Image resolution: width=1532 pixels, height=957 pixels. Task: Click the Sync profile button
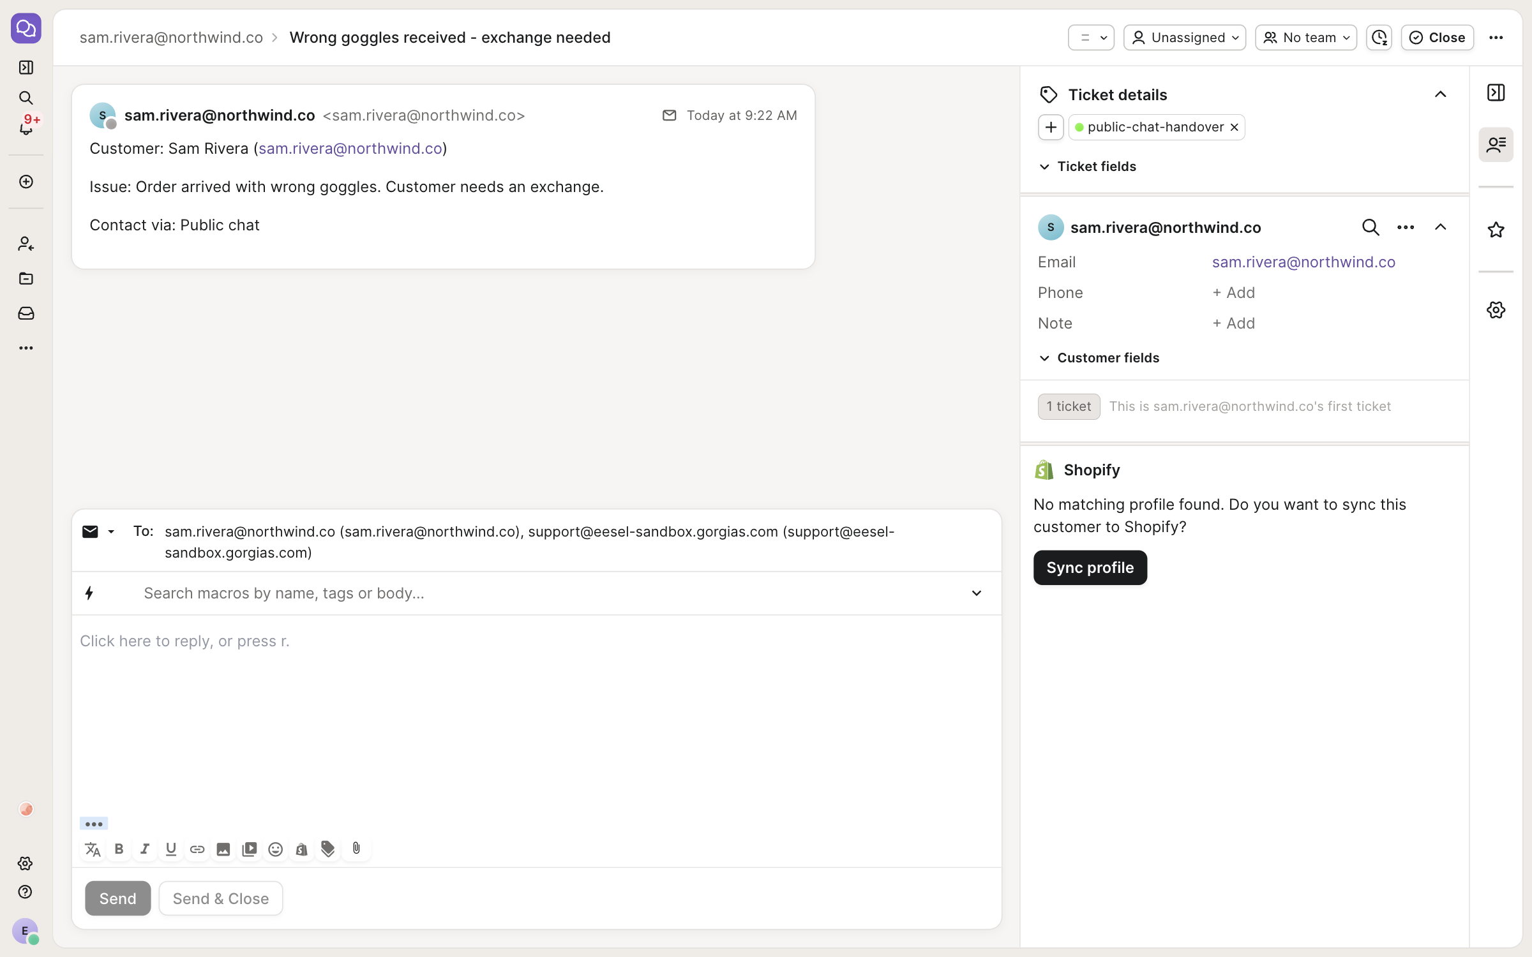click(x=1090, y=567)
